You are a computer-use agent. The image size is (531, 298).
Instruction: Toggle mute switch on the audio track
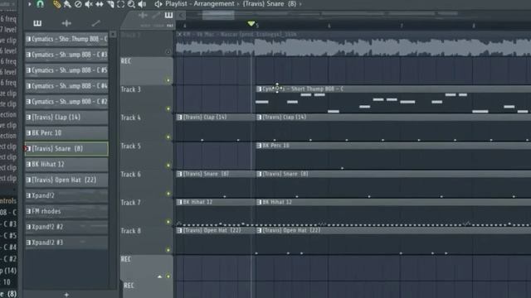tap(168, 51)
